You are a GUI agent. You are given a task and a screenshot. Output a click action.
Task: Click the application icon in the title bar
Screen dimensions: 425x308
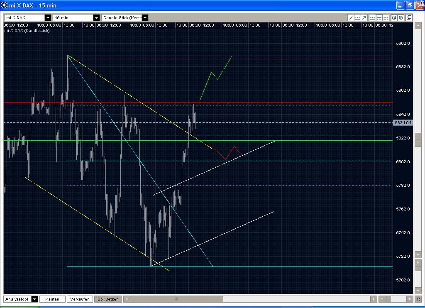click(4, 5)
